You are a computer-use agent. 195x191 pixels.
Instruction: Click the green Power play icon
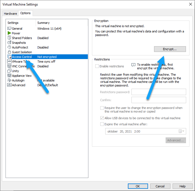(9, 33)
